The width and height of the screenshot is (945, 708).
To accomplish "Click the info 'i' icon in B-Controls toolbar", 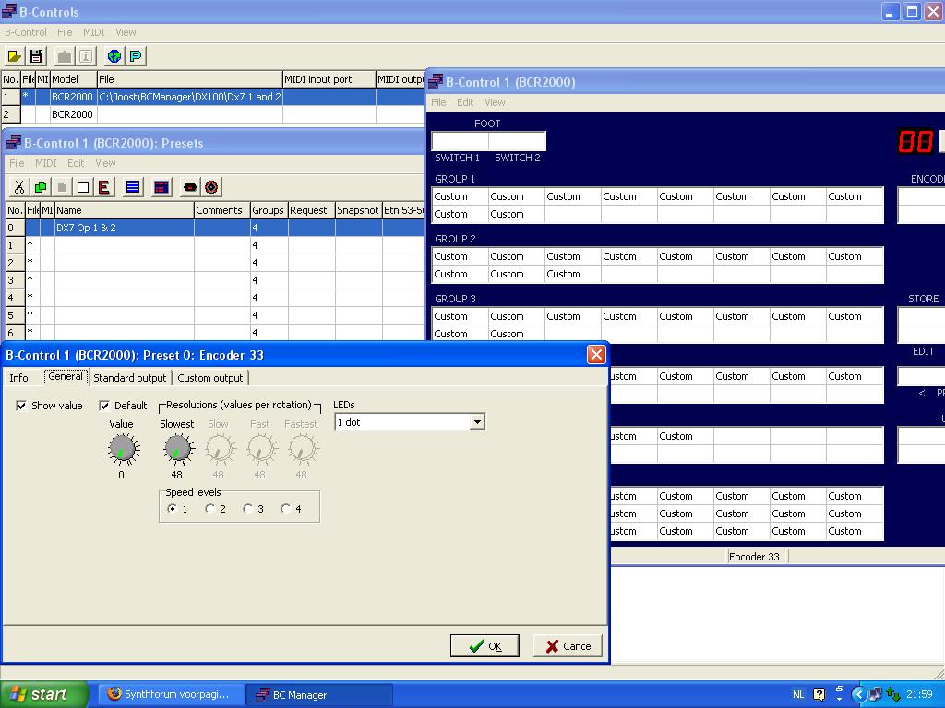I will (86, 56).
